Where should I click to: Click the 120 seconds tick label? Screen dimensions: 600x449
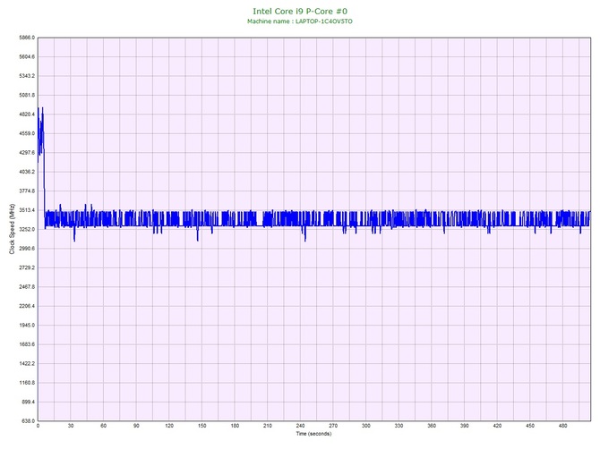[x=169, y=426]
